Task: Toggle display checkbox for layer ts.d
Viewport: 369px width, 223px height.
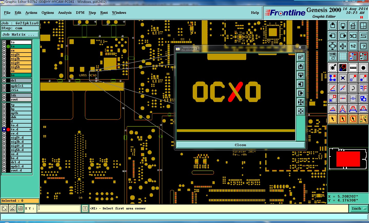Action: pos(4,129)
